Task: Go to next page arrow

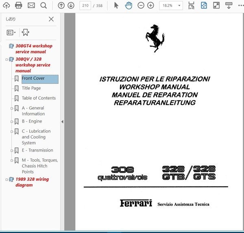Action: 71,6
